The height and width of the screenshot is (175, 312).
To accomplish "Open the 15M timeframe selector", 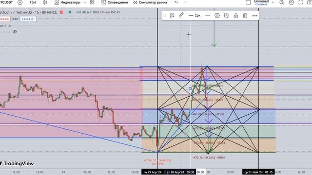I will [x=33, y=2].
